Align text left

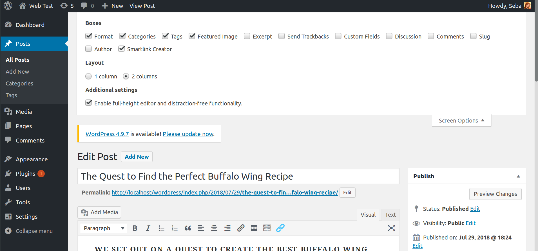tap(201, 228)
